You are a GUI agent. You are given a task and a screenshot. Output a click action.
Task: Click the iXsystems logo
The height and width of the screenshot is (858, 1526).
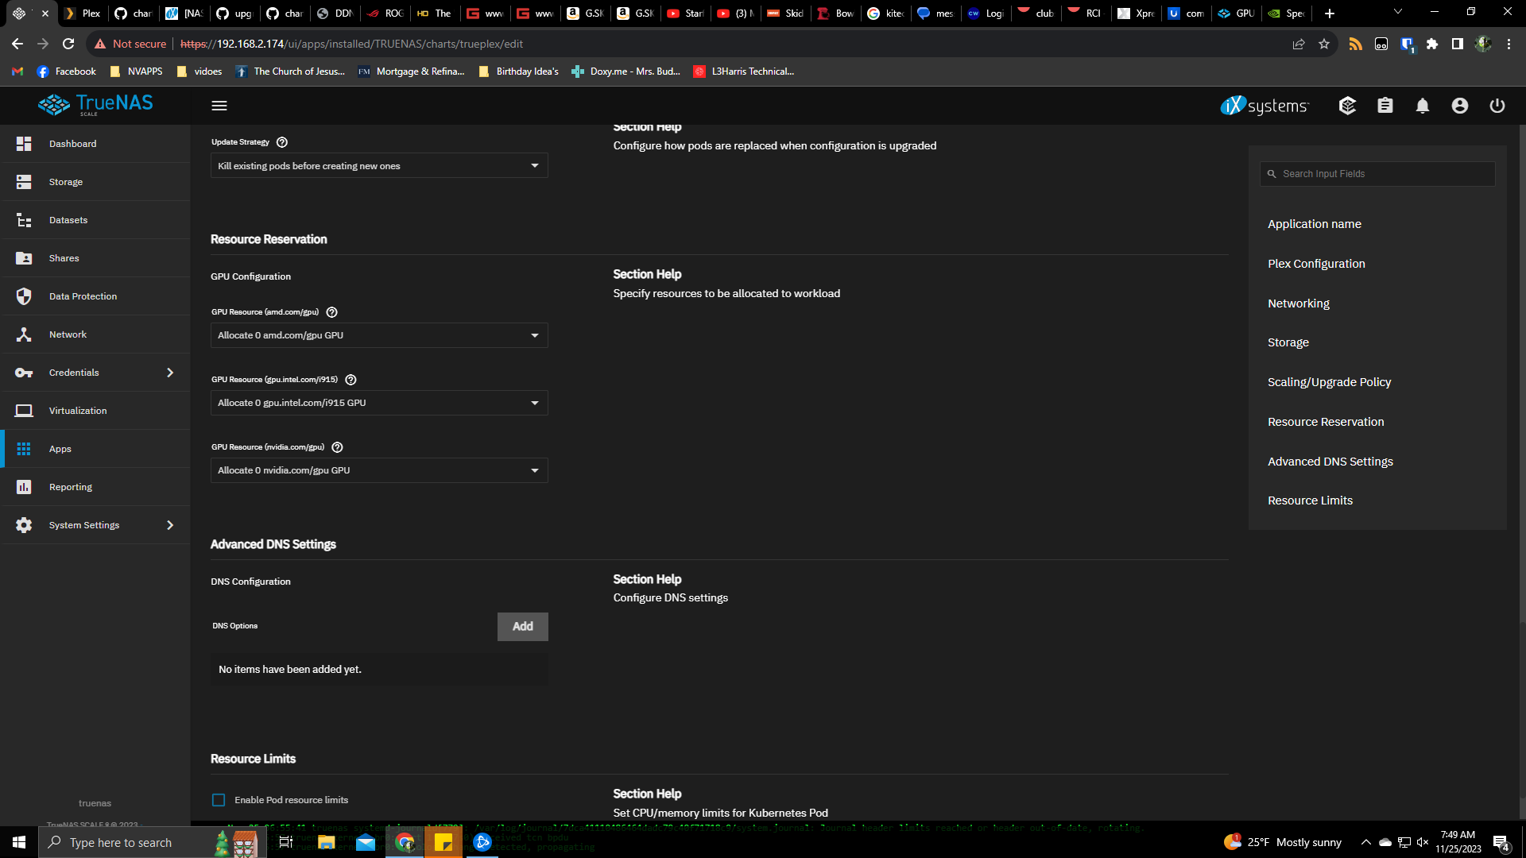(x=1265, y=106)
